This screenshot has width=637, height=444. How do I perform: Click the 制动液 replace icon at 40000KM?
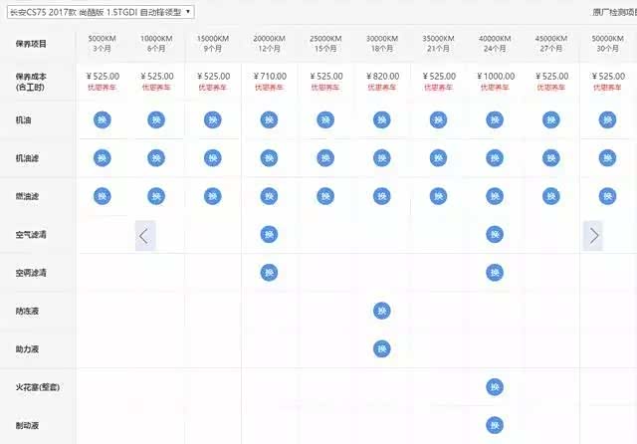(x=495, y=425)
